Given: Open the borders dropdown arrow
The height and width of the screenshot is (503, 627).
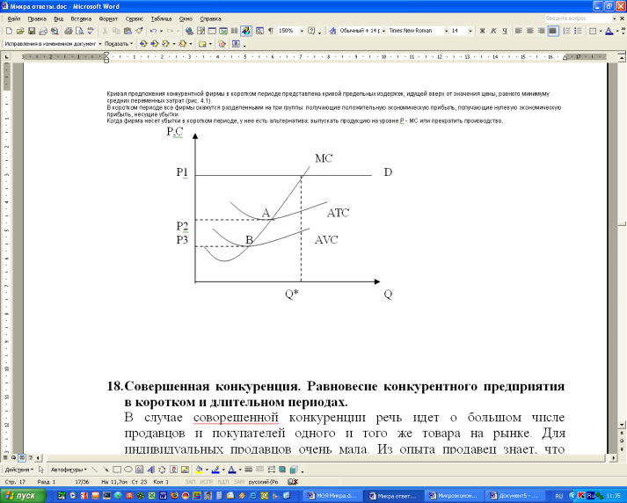Looking at the screenshot, I should [601, 31].
